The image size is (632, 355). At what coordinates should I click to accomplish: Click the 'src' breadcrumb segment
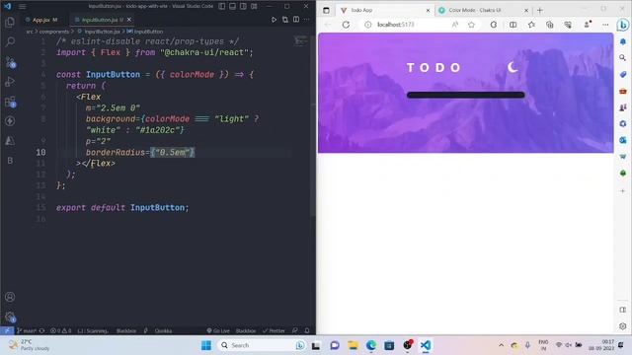30,32
